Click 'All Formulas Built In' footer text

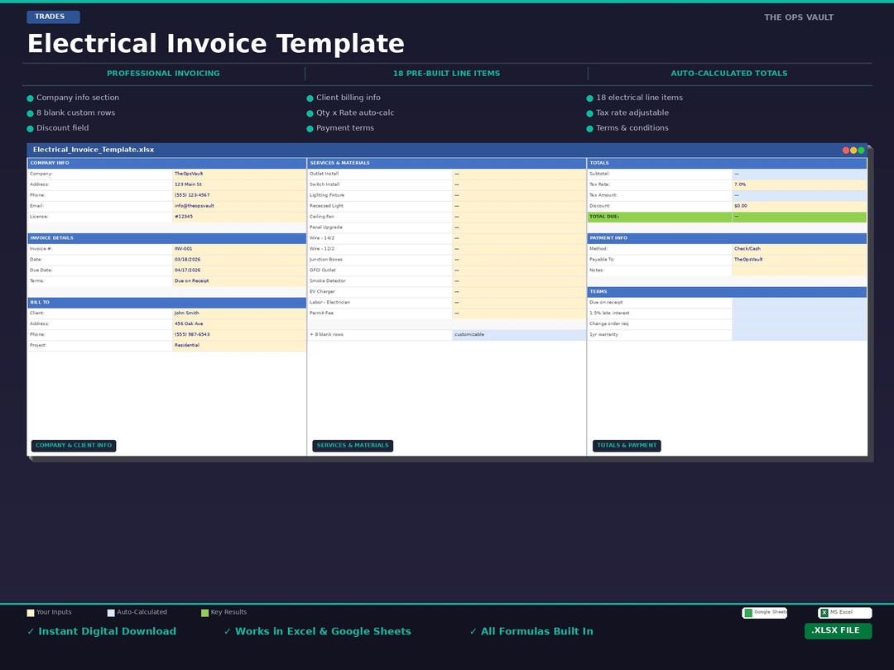536,631
